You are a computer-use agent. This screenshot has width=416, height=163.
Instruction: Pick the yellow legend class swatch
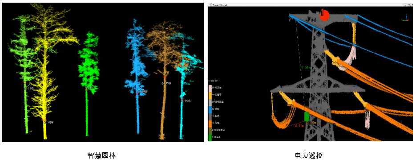coord(210,95)
